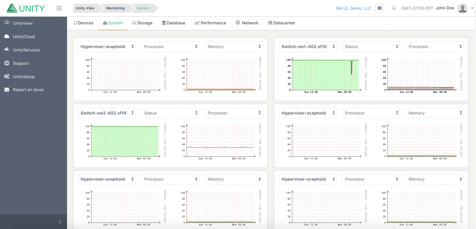Click the Report an Issue envelope icon
Screen dimensions: 476x229
click(x=7, y=90)
